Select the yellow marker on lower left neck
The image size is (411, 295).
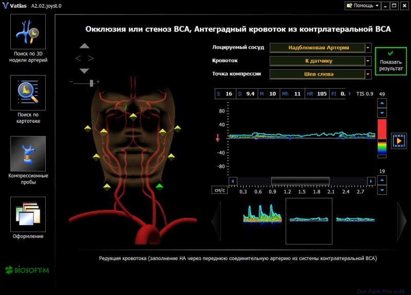[x=107, y=186]
